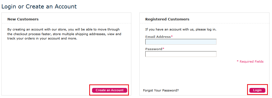This screenshot has height=98, width=272.
Task: Focus the Email Address input field
Action: [181, 42]
